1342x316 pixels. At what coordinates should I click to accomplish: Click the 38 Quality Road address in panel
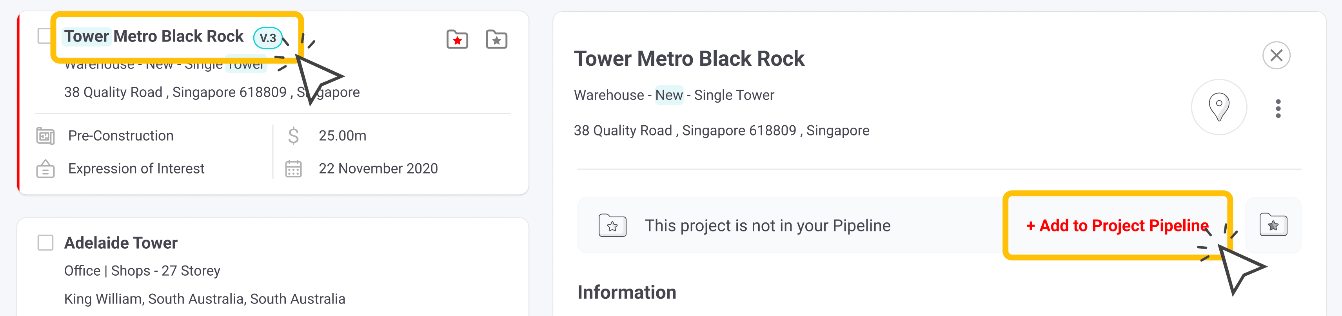click(x=721, y=130)
